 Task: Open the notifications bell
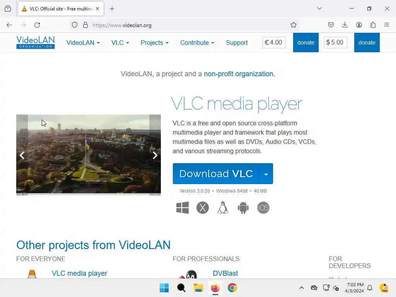(370, 288)
